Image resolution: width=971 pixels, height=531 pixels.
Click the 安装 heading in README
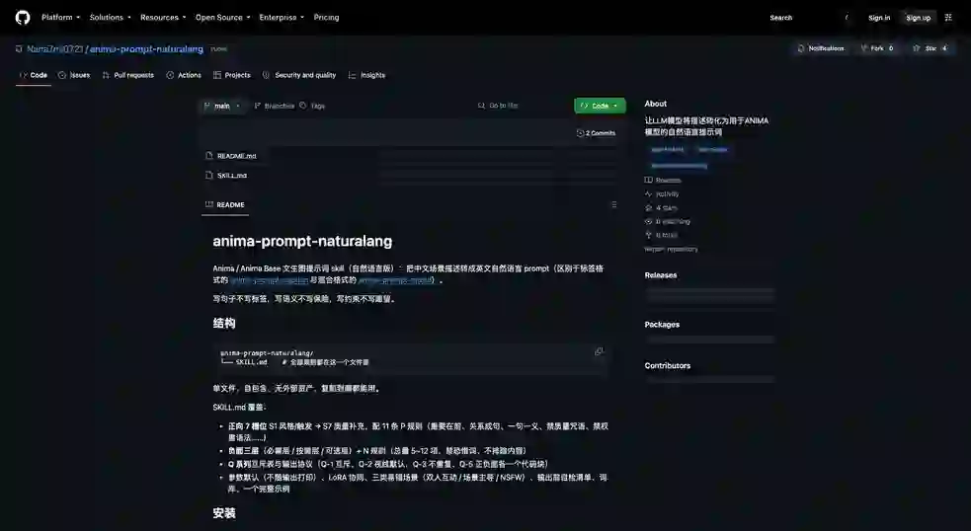tap(224, 513)
